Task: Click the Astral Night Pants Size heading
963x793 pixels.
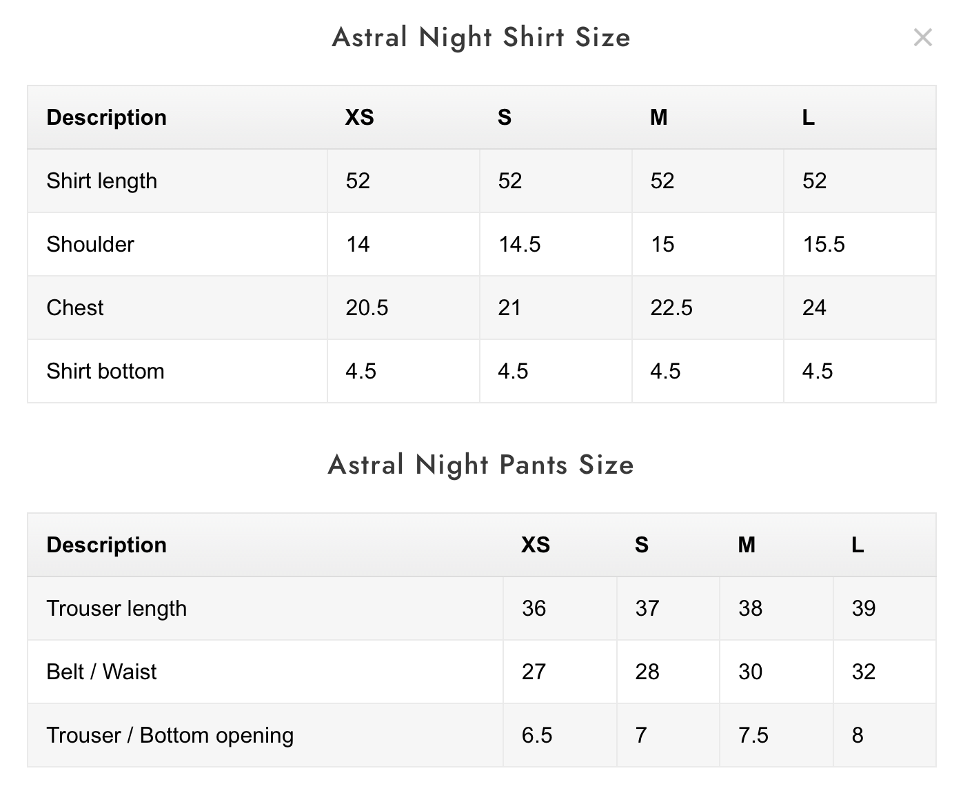Action: (481, 465)
